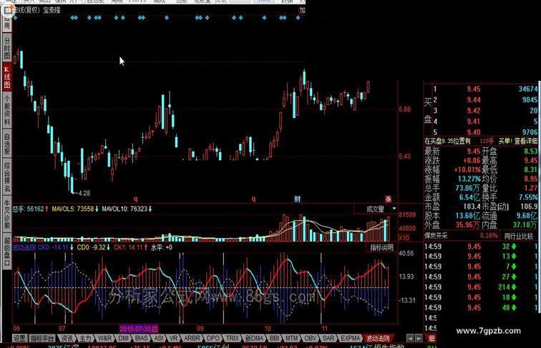Open the 指标说明 indicator description
Viewport: 541px width, 348px height.
(381, 247)
